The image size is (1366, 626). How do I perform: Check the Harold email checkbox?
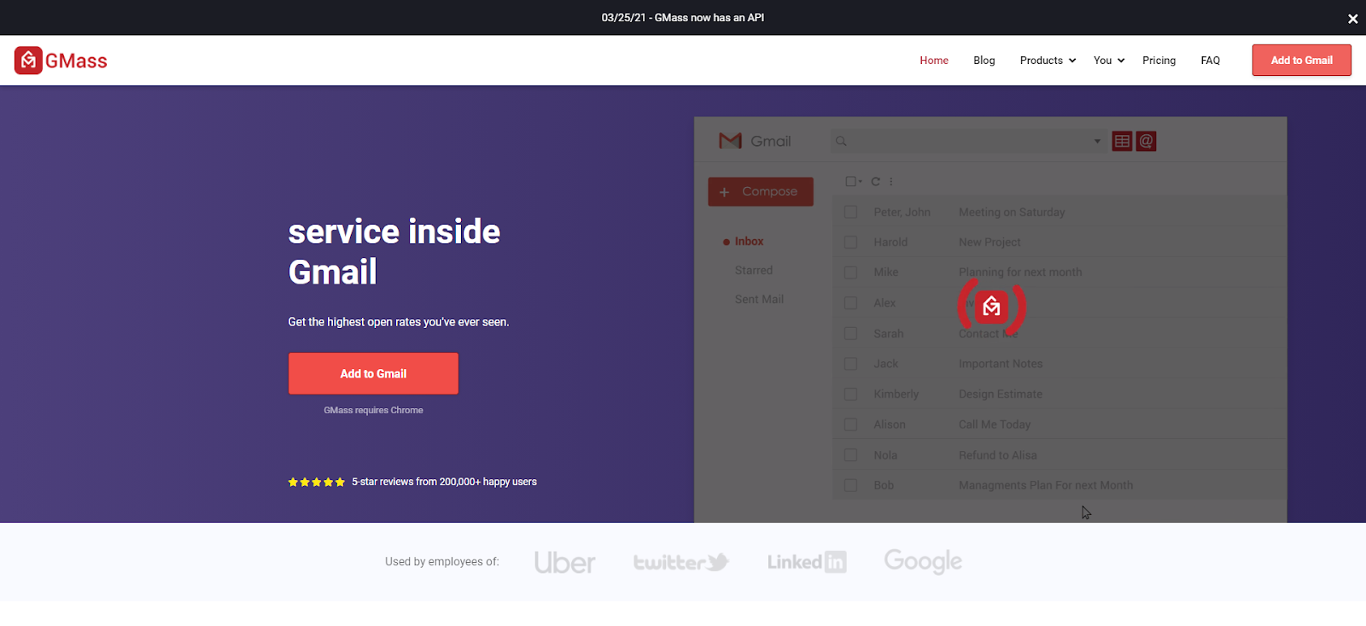click(850, 243)
